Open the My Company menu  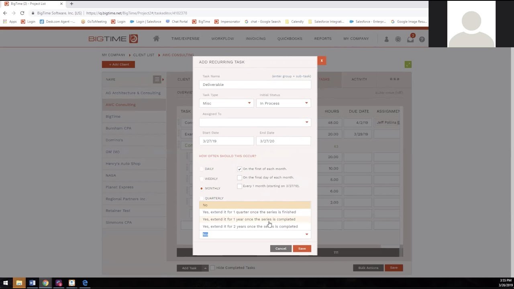point(356,39)
